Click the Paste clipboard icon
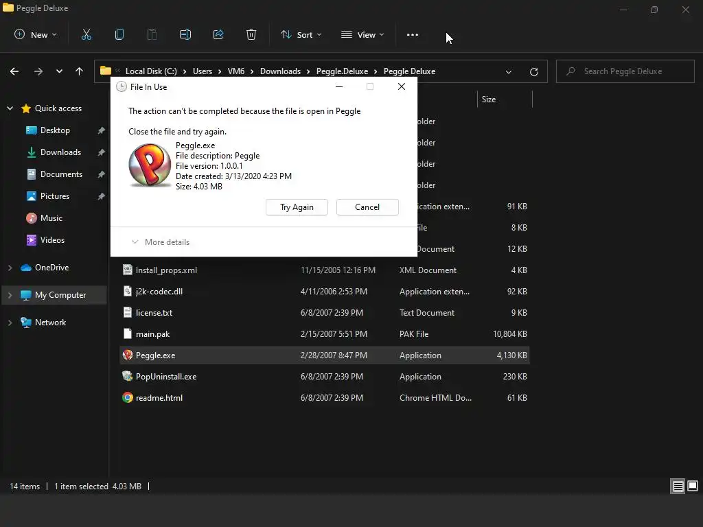 (152, 34)
